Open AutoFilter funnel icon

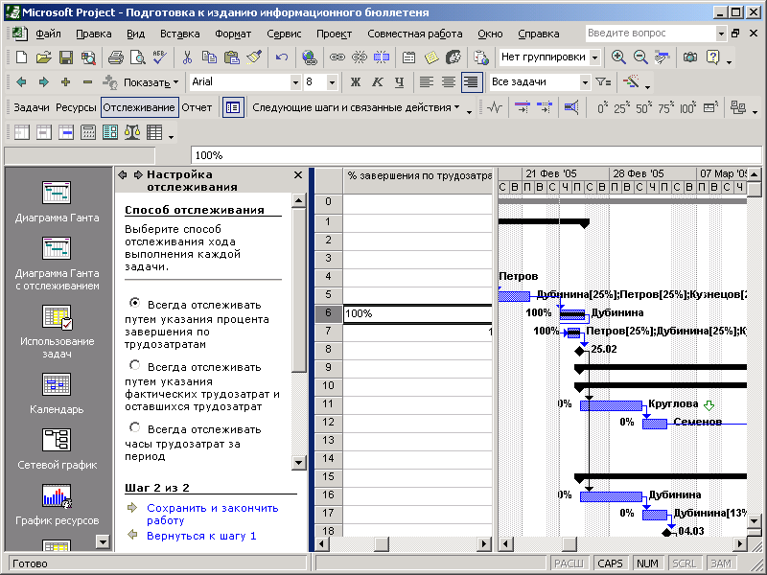click(x=603, y=82)
